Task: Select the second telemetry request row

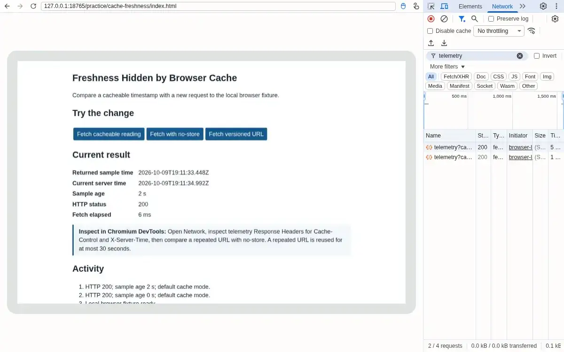Action: point(493,157)
